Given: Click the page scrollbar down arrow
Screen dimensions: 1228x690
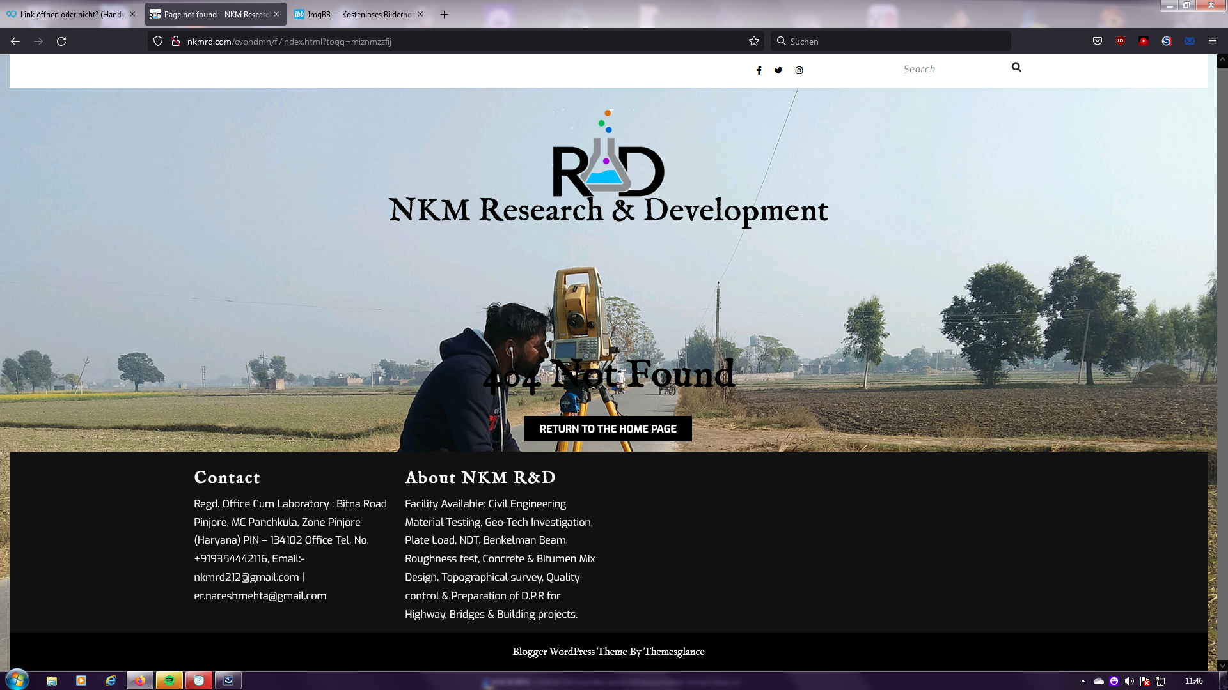Looking at the screenshot, I should click(1222, 665).
